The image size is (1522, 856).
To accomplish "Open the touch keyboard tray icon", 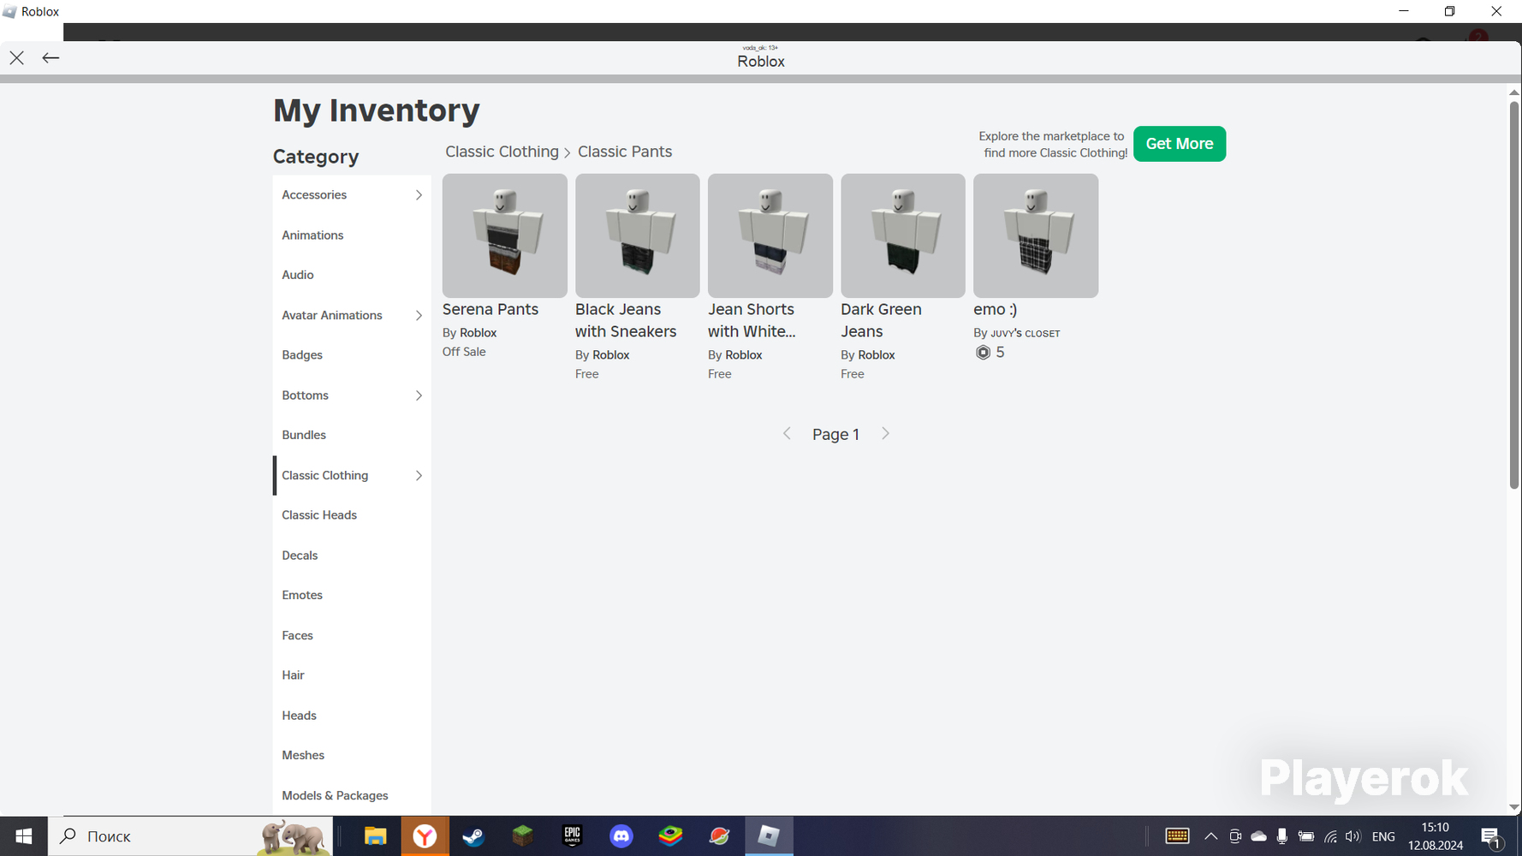I will pyautogui.click(x=1177, y=836).
